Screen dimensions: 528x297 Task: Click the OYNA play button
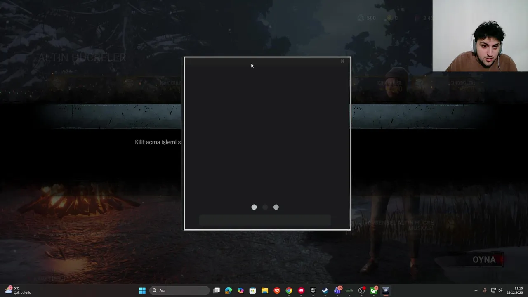pos(484,260)
